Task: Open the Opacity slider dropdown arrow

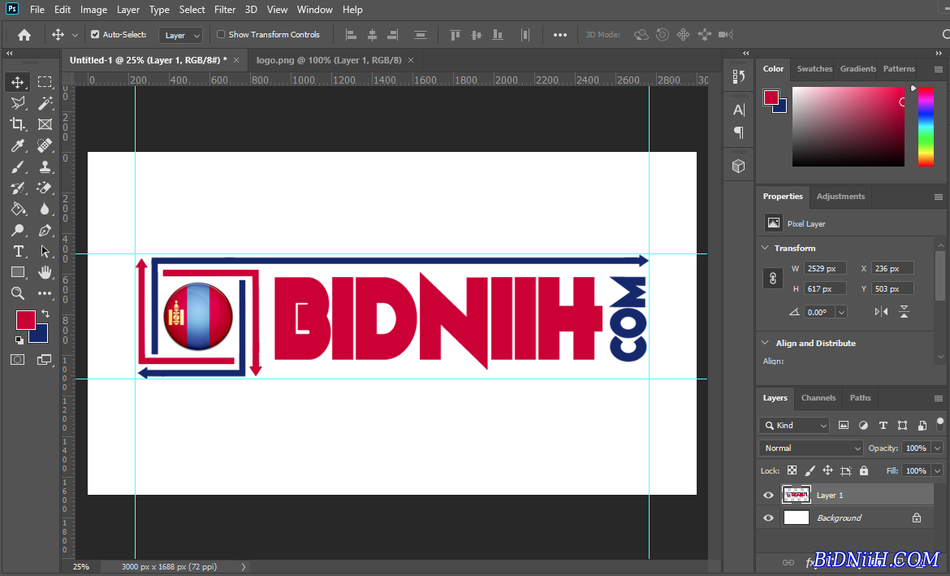Action: [937, 448]
